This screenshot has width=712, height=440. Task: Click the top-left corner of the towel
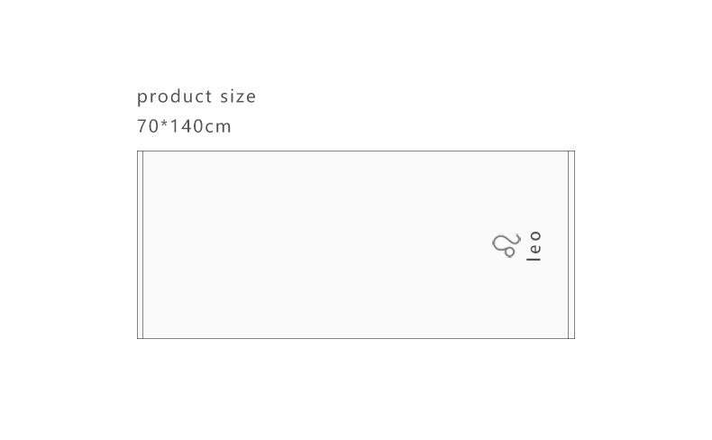point(138,151)
